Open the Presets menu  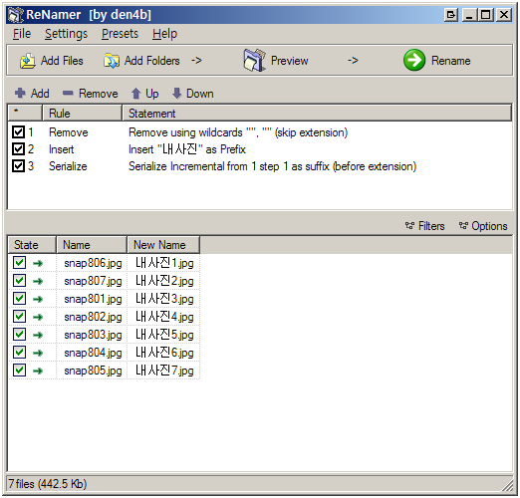coord(120,34)
